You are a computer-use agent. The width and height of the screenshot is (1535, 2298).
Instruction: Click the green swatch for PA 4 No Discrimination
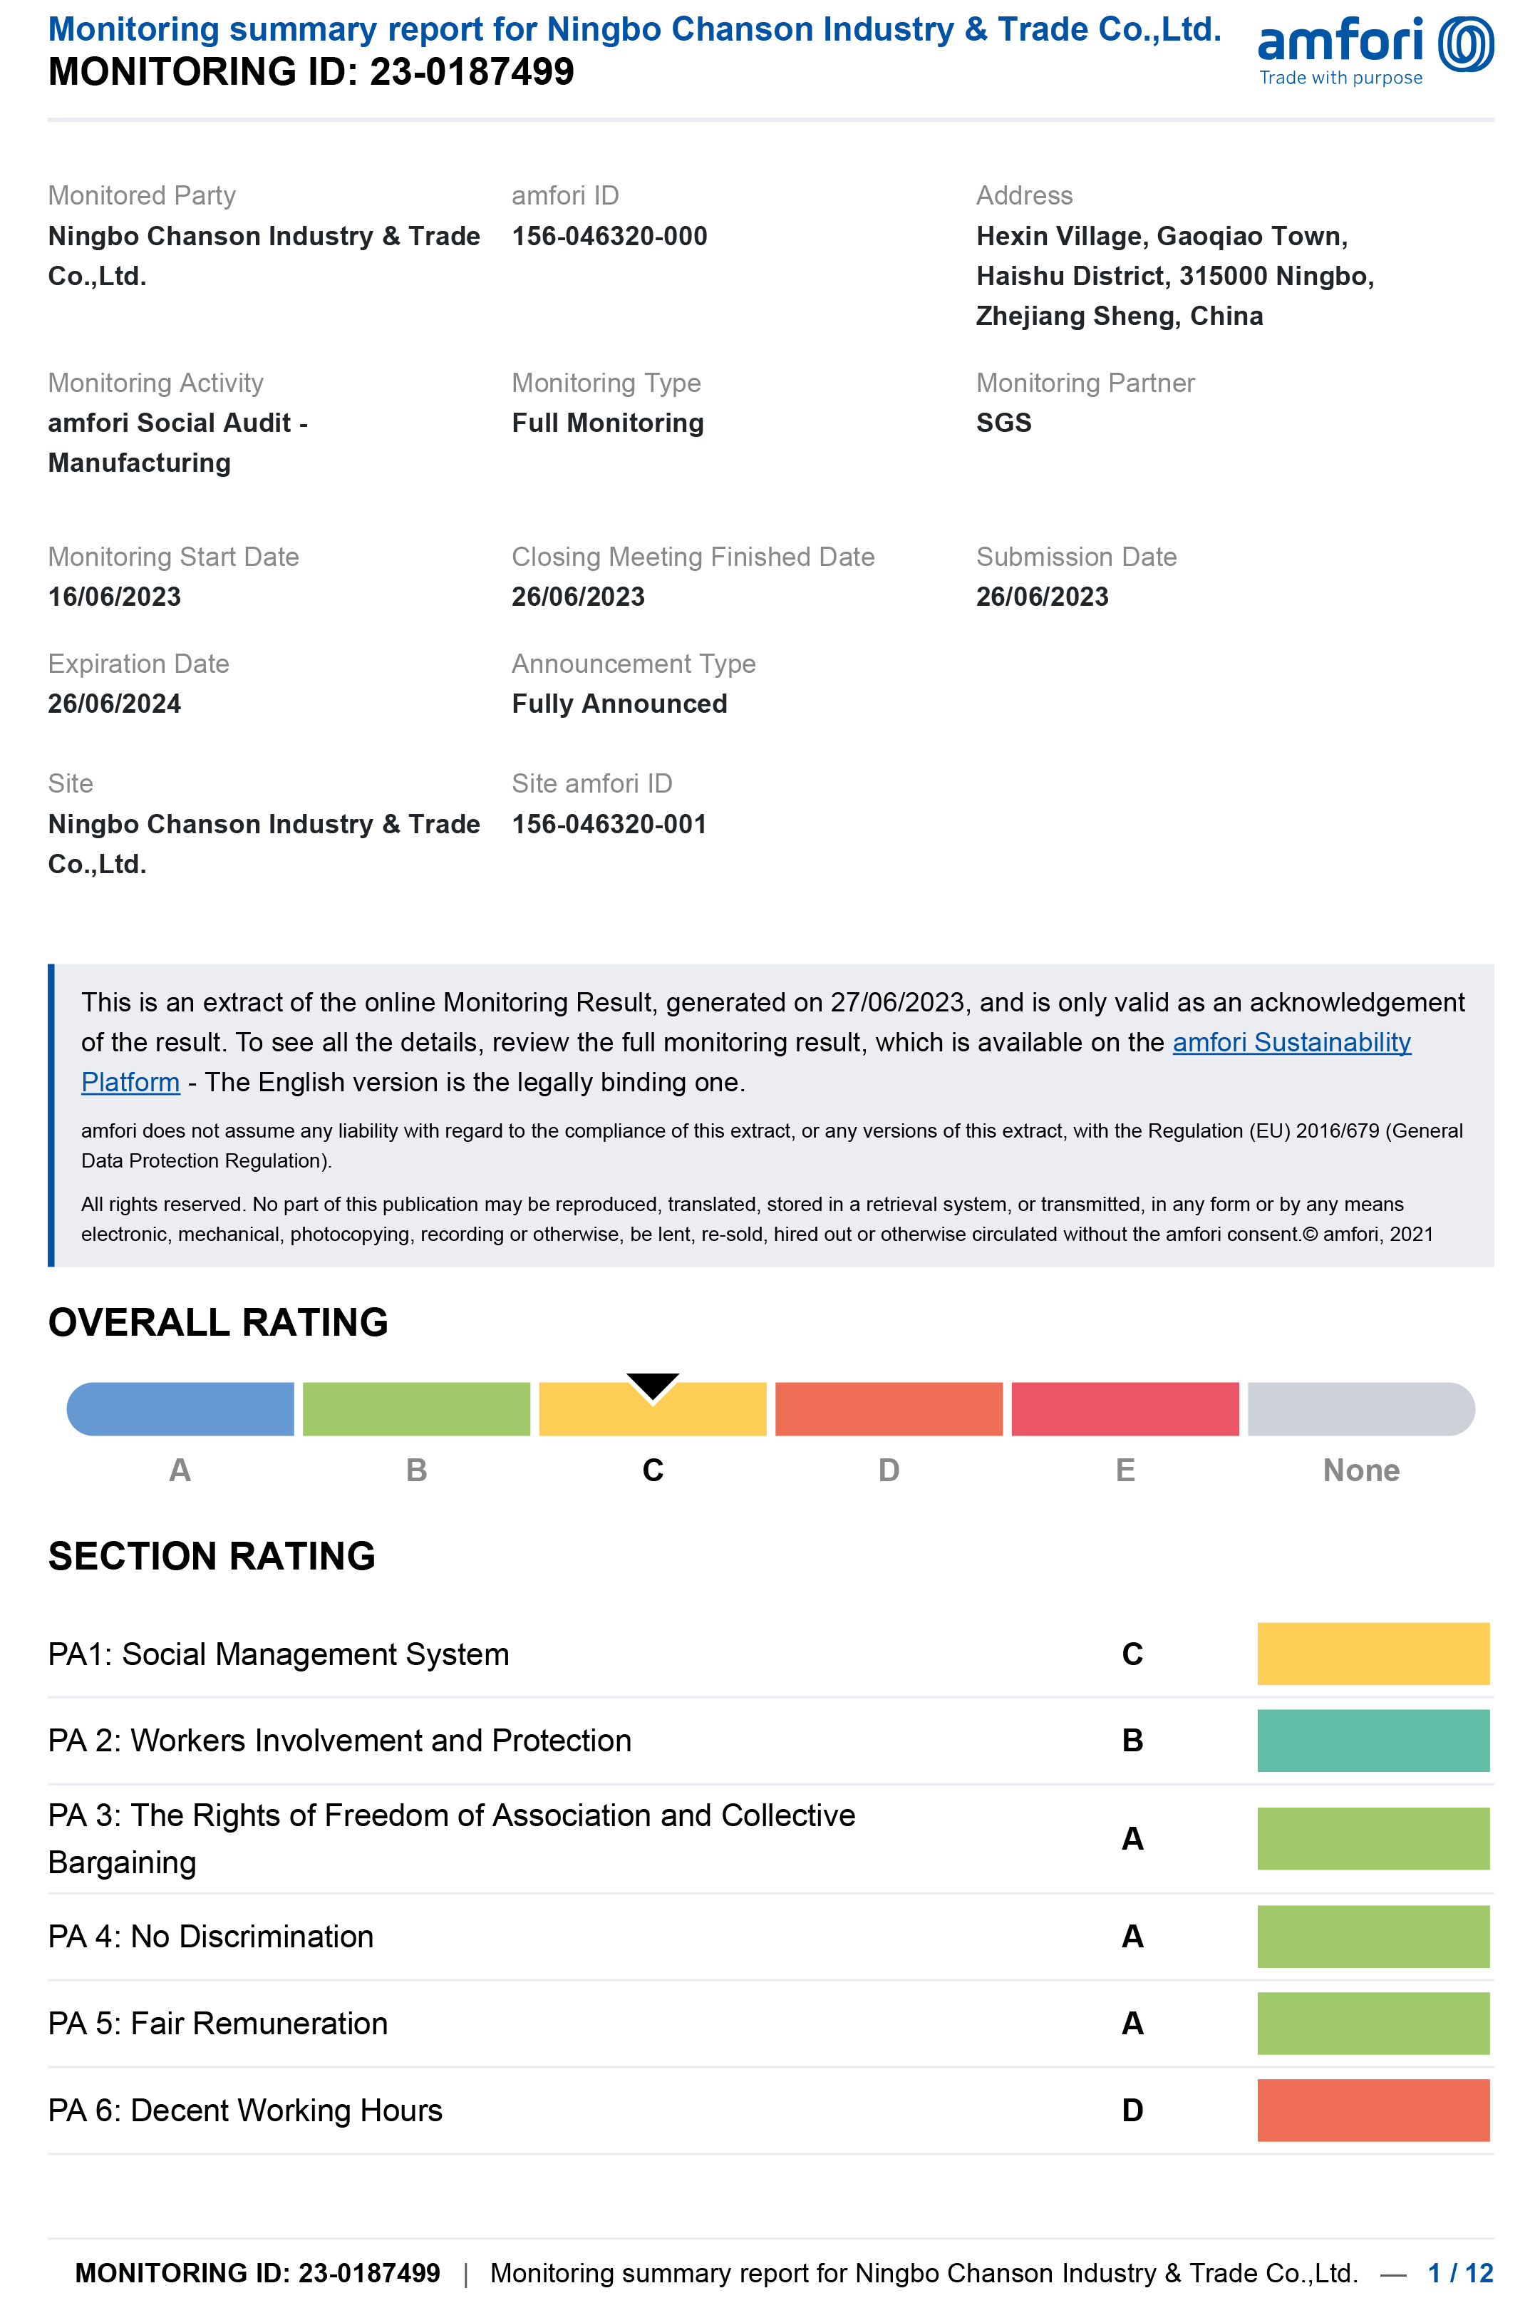coord(1373,1936)
